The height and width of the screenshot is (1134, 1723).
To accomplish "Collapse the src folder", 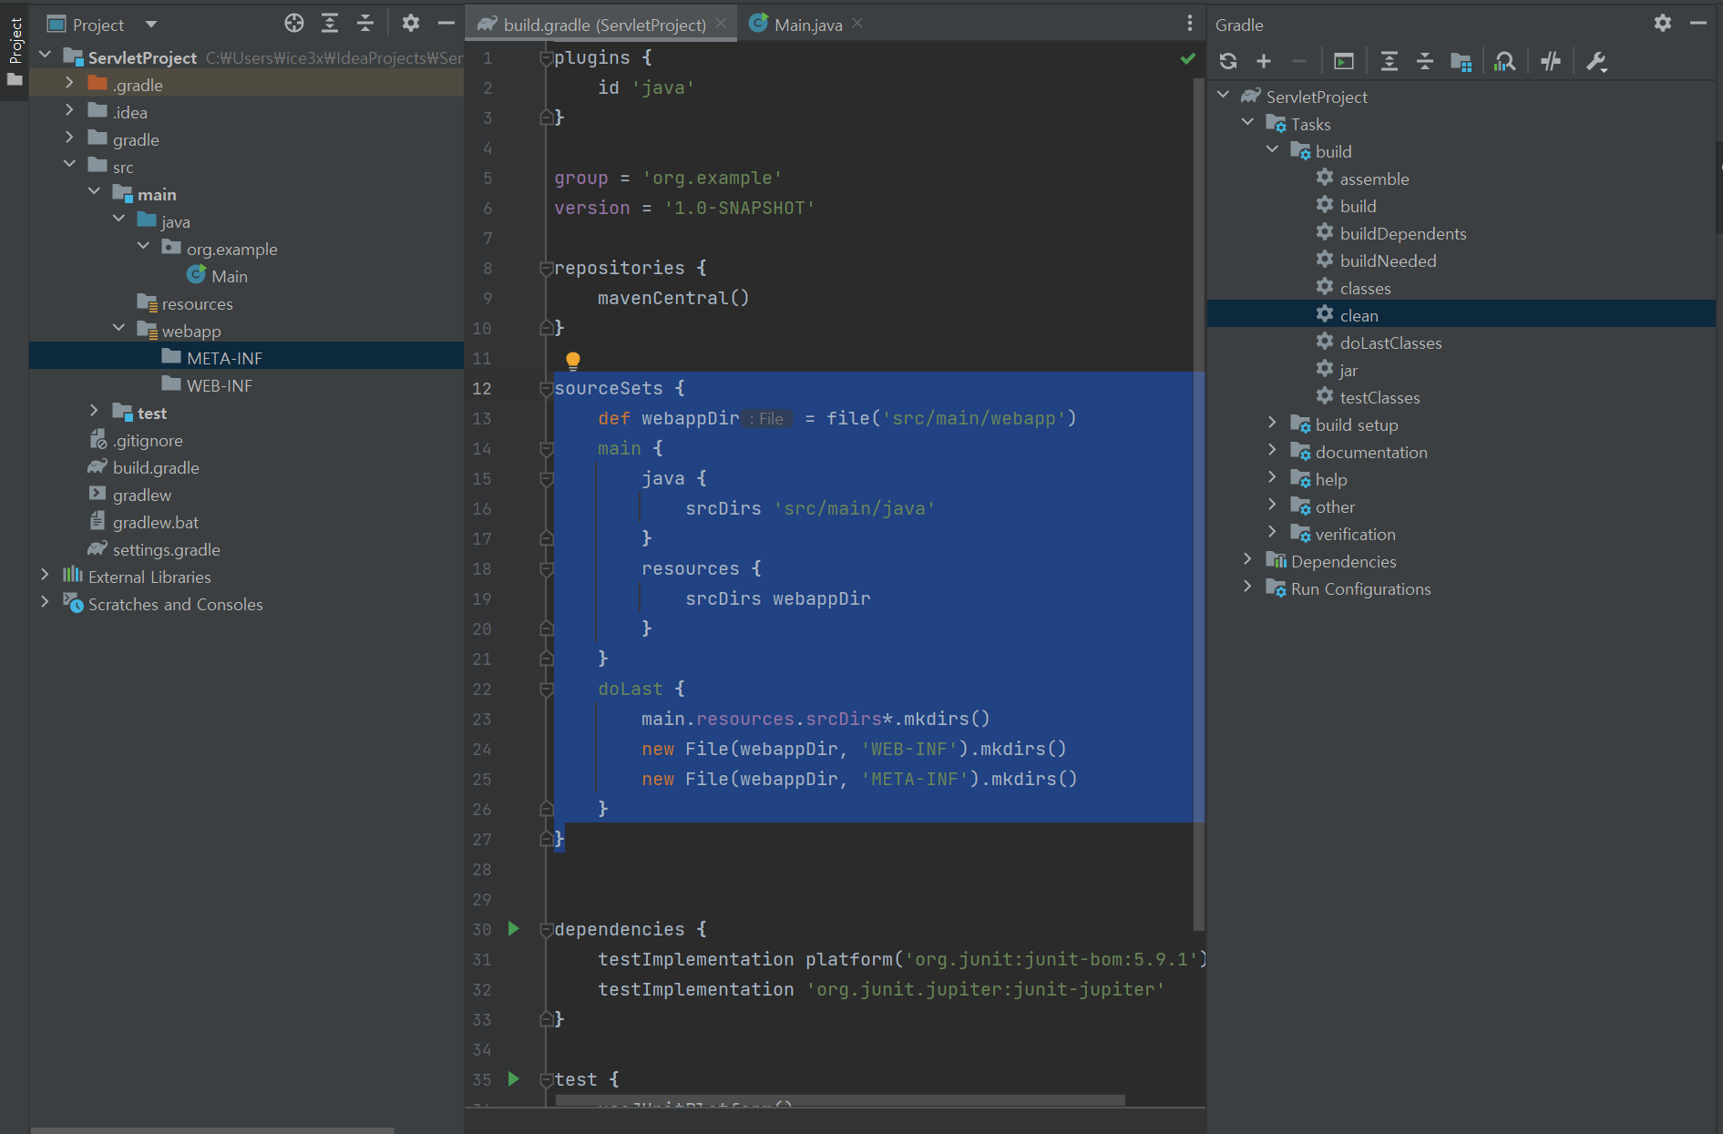I will [x=69, y=165].
